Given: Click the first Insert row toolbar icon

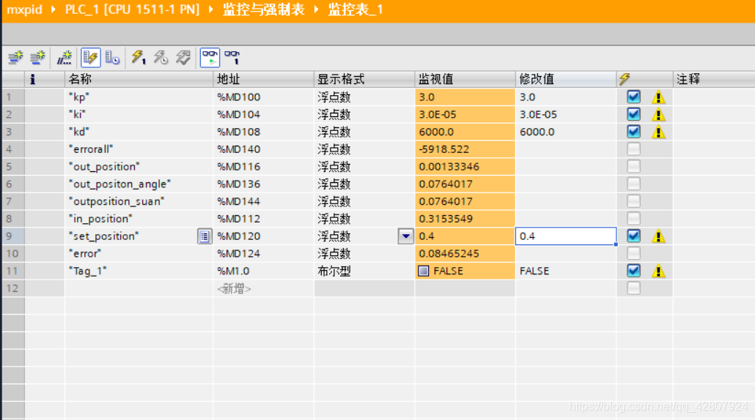Looking at the screenshot, I should tap(15, 58).
